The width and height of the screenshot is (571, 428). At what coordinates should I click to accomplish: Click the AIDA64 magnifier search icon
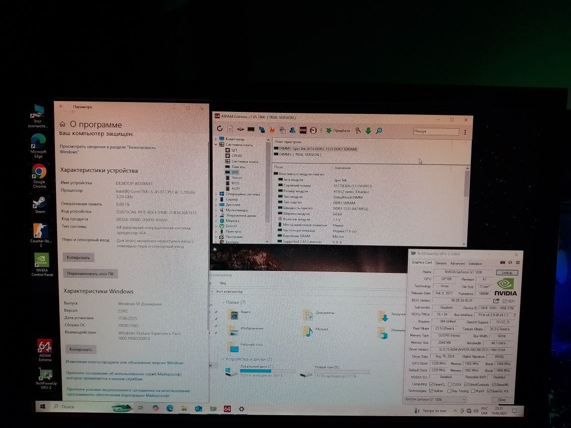[379, 131]
